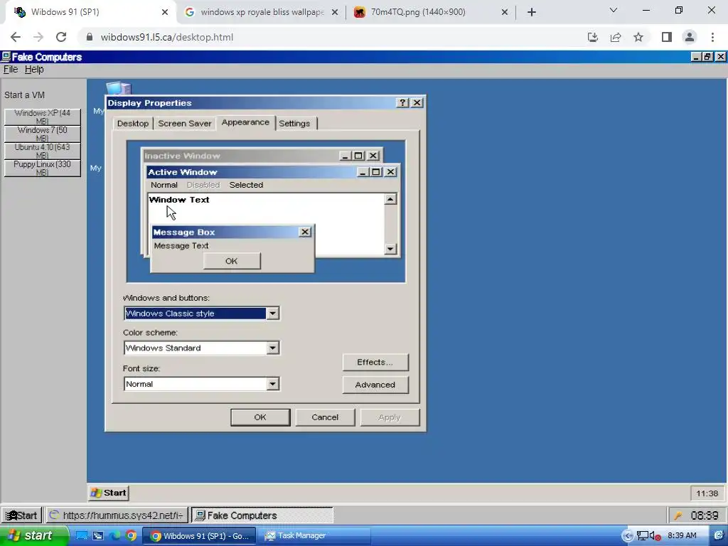The height and width of the screenshot is (546, 728).
Task: Start the Windows 7 VM
Action: [42, 134]
